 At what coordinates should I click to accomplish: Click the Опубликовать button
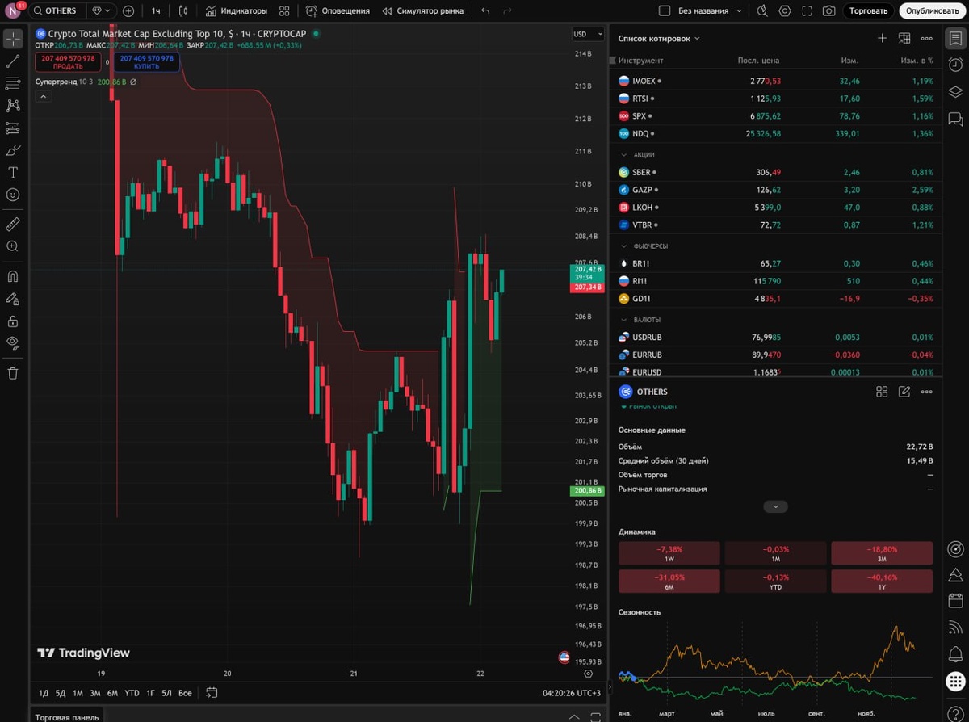(933, 11)
